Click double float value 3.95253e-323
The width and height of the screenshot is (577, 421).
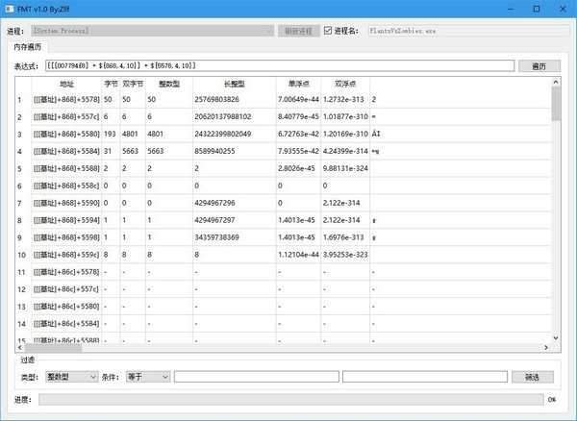coord(345,255)
